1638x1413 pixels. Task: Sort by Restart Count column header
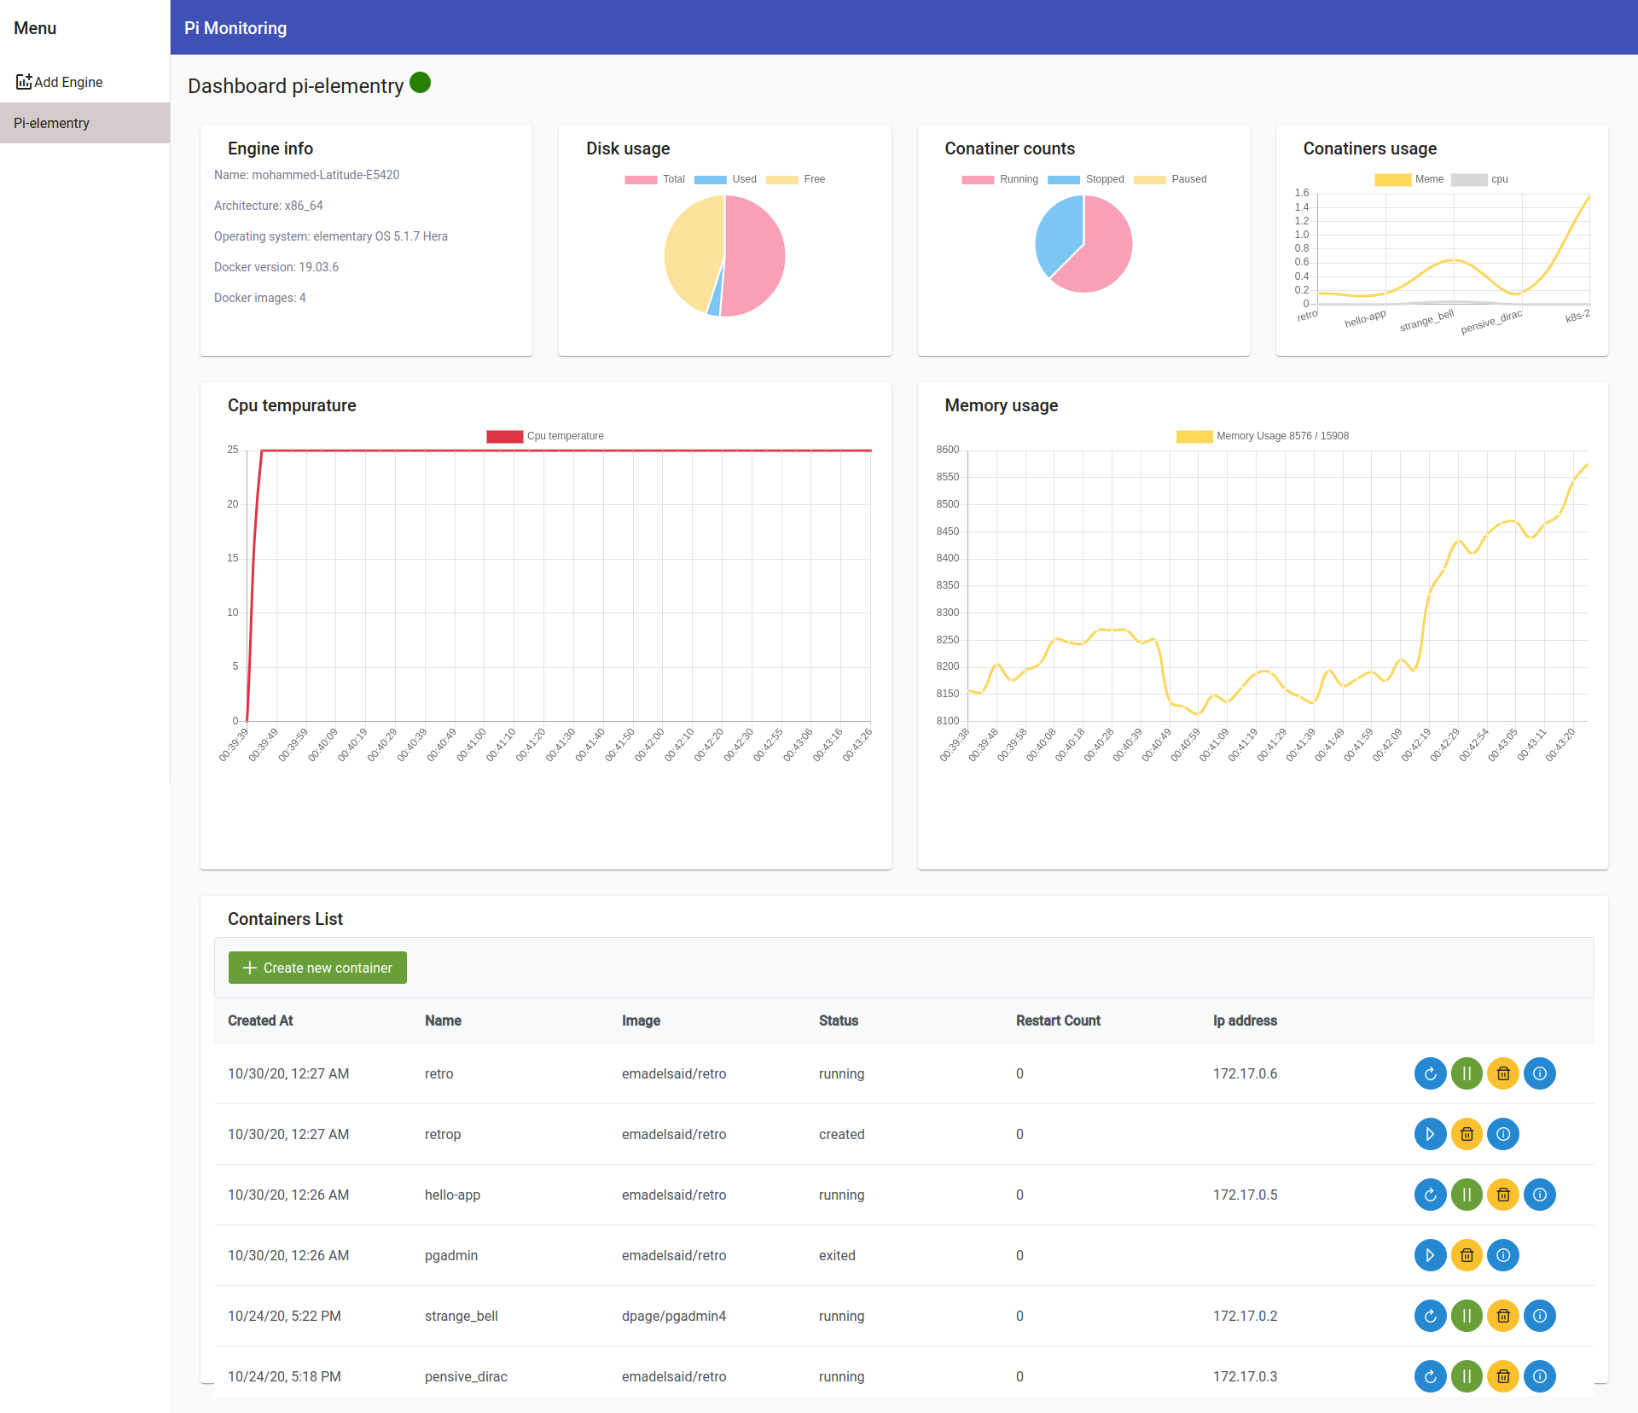[1058, 1020]
